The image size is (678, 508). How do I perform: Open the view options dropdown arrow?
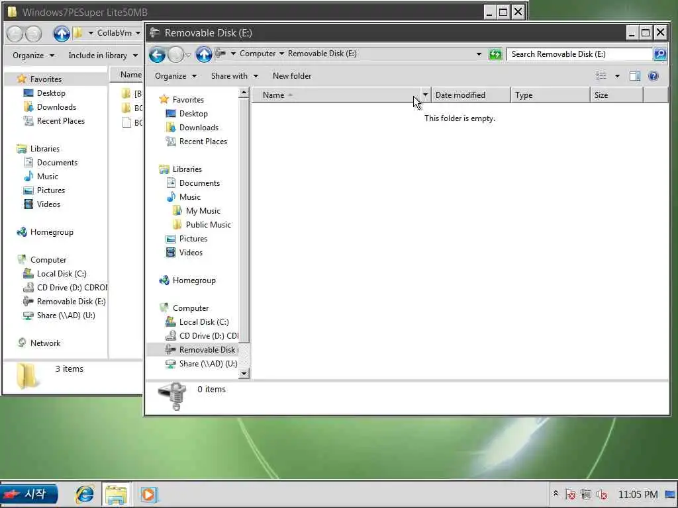(x=617, y=76)
